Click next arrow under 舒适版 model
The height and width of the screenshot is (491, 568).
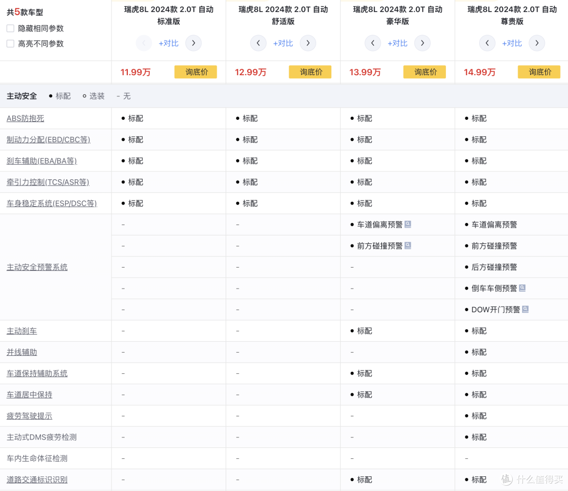308,43
